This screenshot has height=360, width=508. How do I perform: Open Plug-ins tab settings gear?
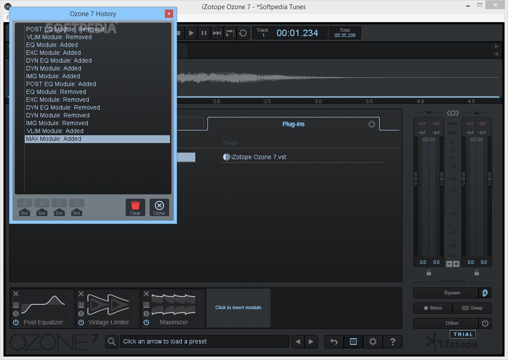tap(371, 124)
